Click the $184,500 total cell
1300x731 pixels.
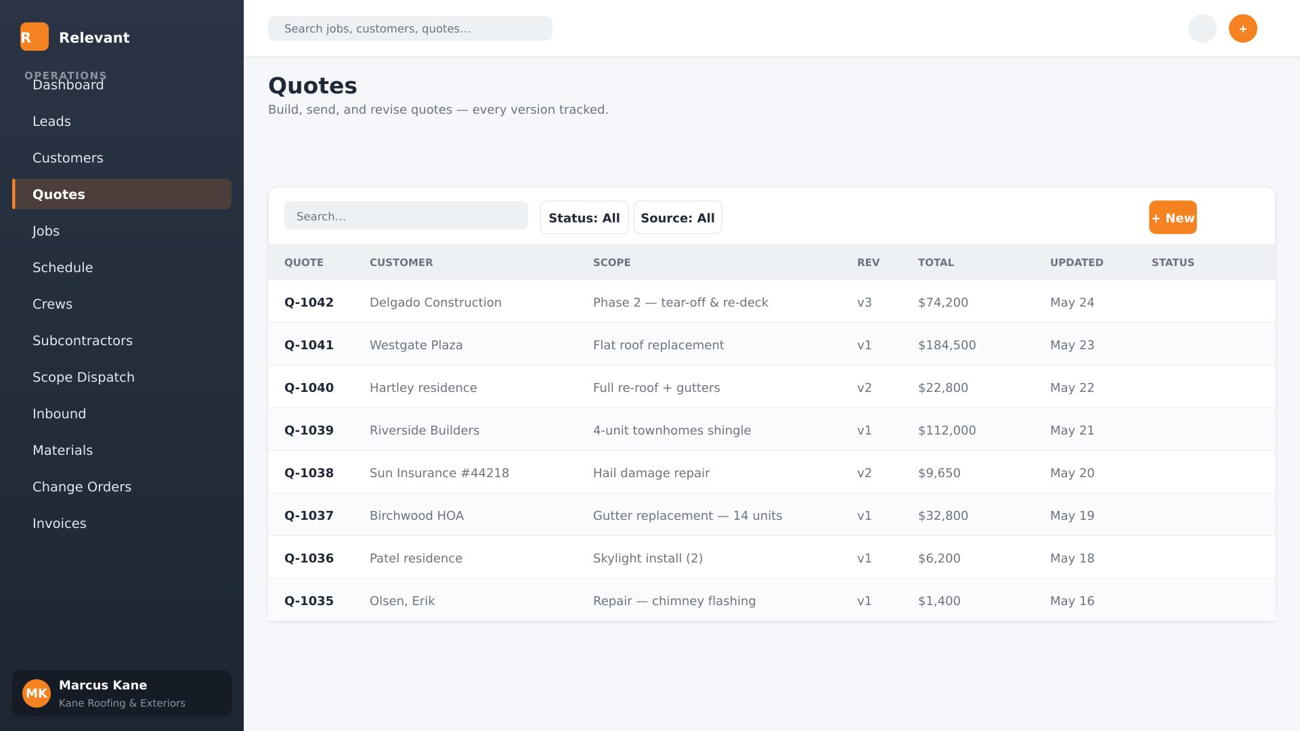point(947,345)
